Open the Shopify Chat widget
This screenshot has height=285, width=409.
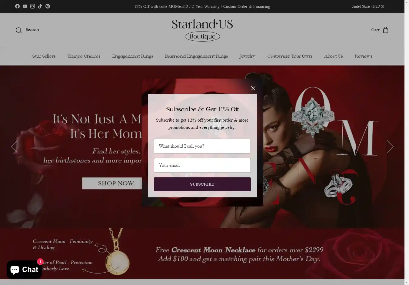24,269
